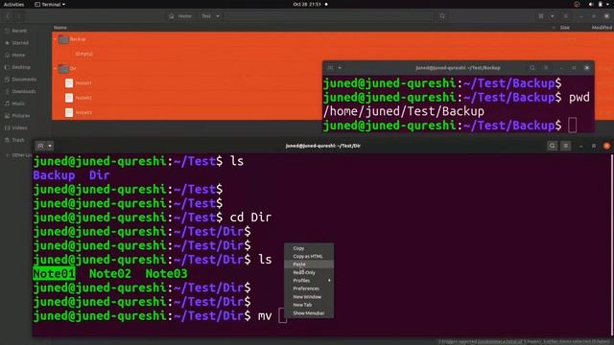Click the /home/juned/Test/Backup output line

click(x=404, y=111)
